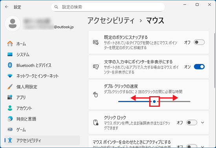The width and height of the screenshot is (216, 148).
Task: Open the user profile avatar
Action: point(13,24)
